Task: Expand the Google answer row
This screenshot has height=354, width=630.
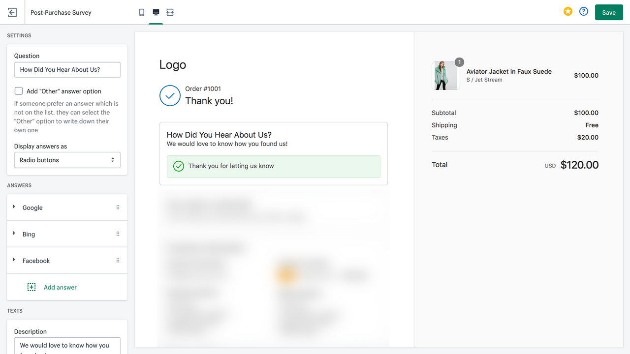Action: click(14, 207)
